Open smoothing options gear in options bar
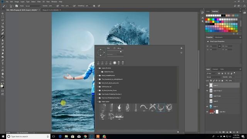 pyautogui.click(x=94, y=6)
